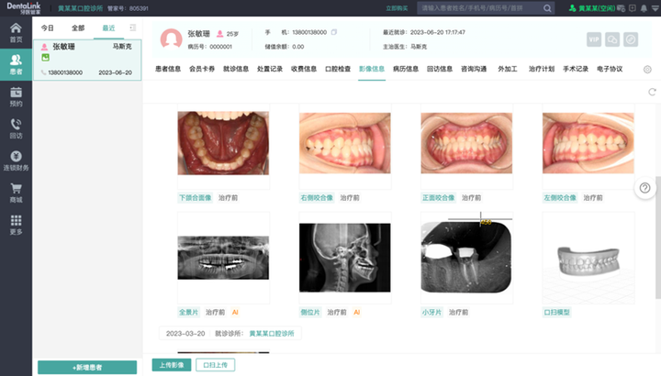The image size is (661, 376).
Task: Click the 张敏珊 patient avatar
Action: pyautogui.click(x=171, y=39)
